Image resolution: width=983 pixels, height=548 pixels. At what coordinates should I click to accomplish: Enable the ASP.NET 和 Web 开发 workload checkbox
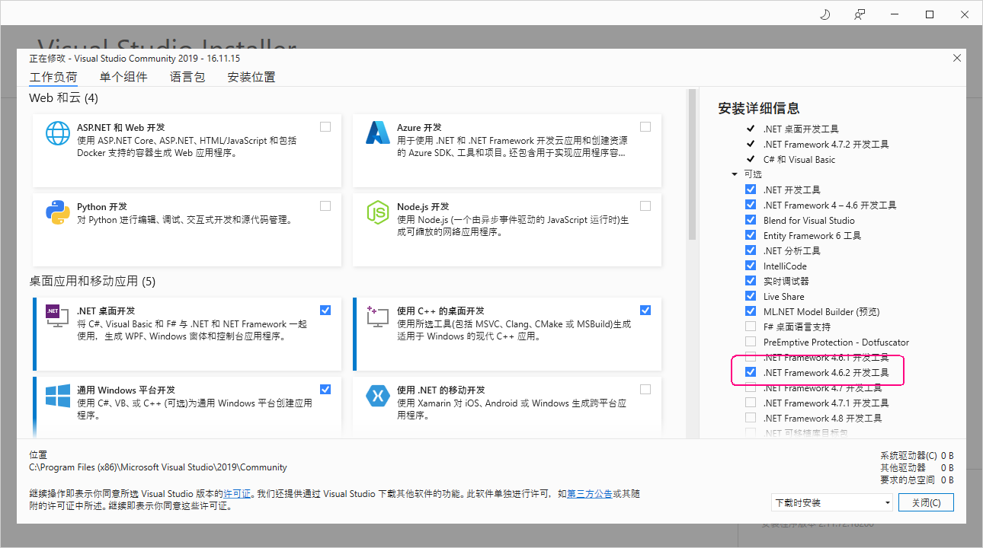[x=325, y=126]
